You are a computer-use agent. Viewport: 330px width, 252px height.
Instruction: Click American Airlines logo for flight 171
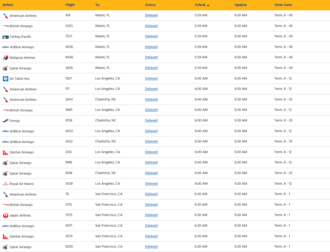(5, 89)
